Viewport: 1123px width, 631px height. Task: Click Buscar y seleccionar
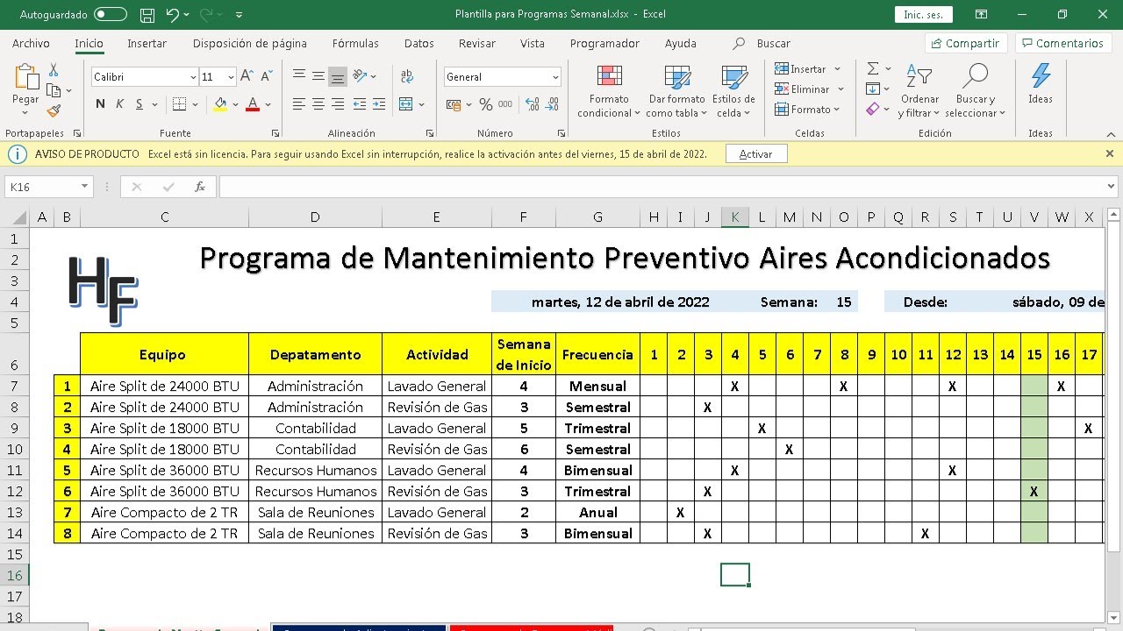(975, 91)
